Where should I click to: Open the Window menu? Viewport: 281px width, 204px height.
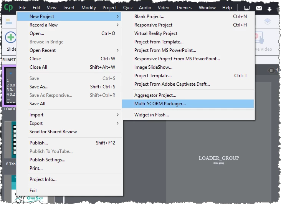(x=207, y=8)
